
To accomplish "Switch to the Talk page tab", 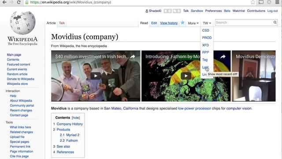I will pyautogui.click(x=62, y=23).
